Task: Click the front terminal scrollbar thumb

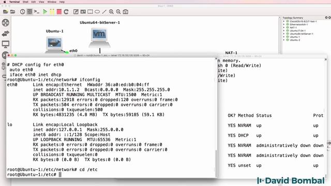Action: pyautogui.click(x=216, y=163)
